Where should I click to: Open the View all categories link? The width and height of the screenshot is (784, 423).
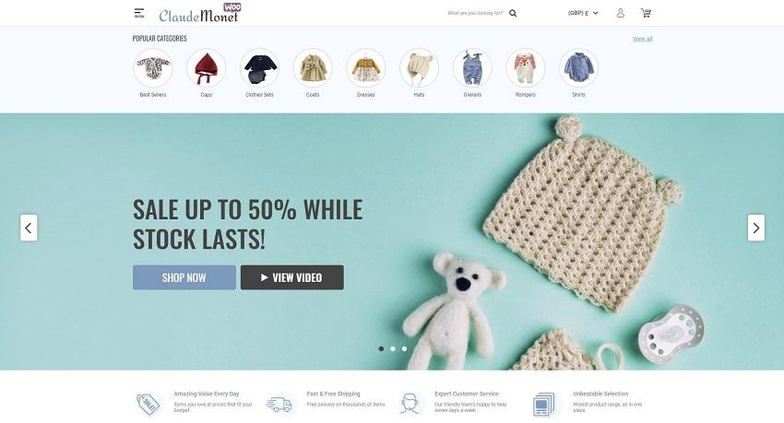click(x=642, y=39)
